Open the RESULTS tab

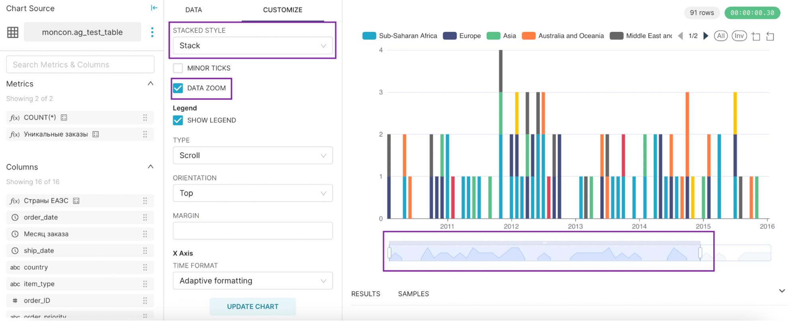366,294
